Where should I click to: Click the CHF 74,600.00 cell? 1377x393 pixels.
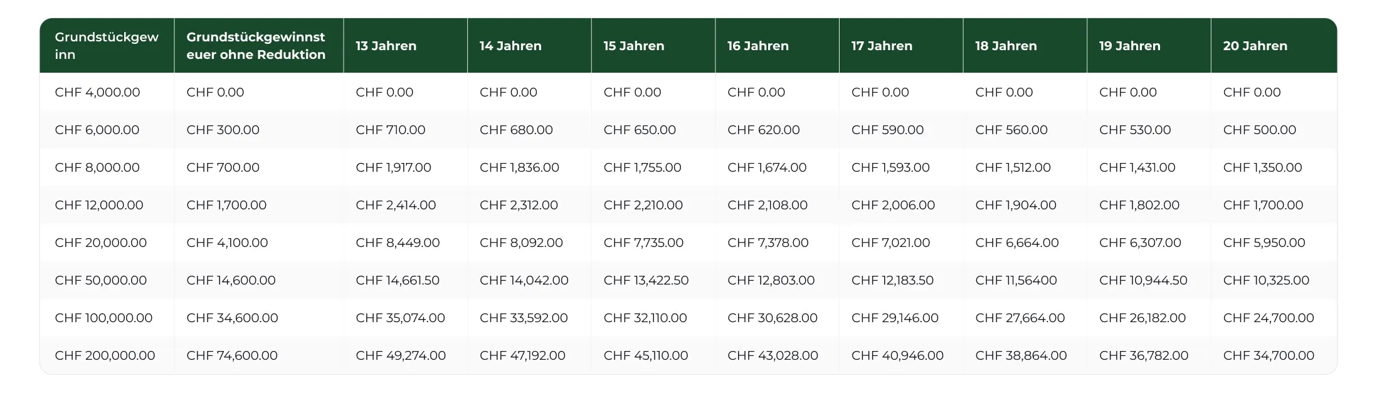[259, 355]
